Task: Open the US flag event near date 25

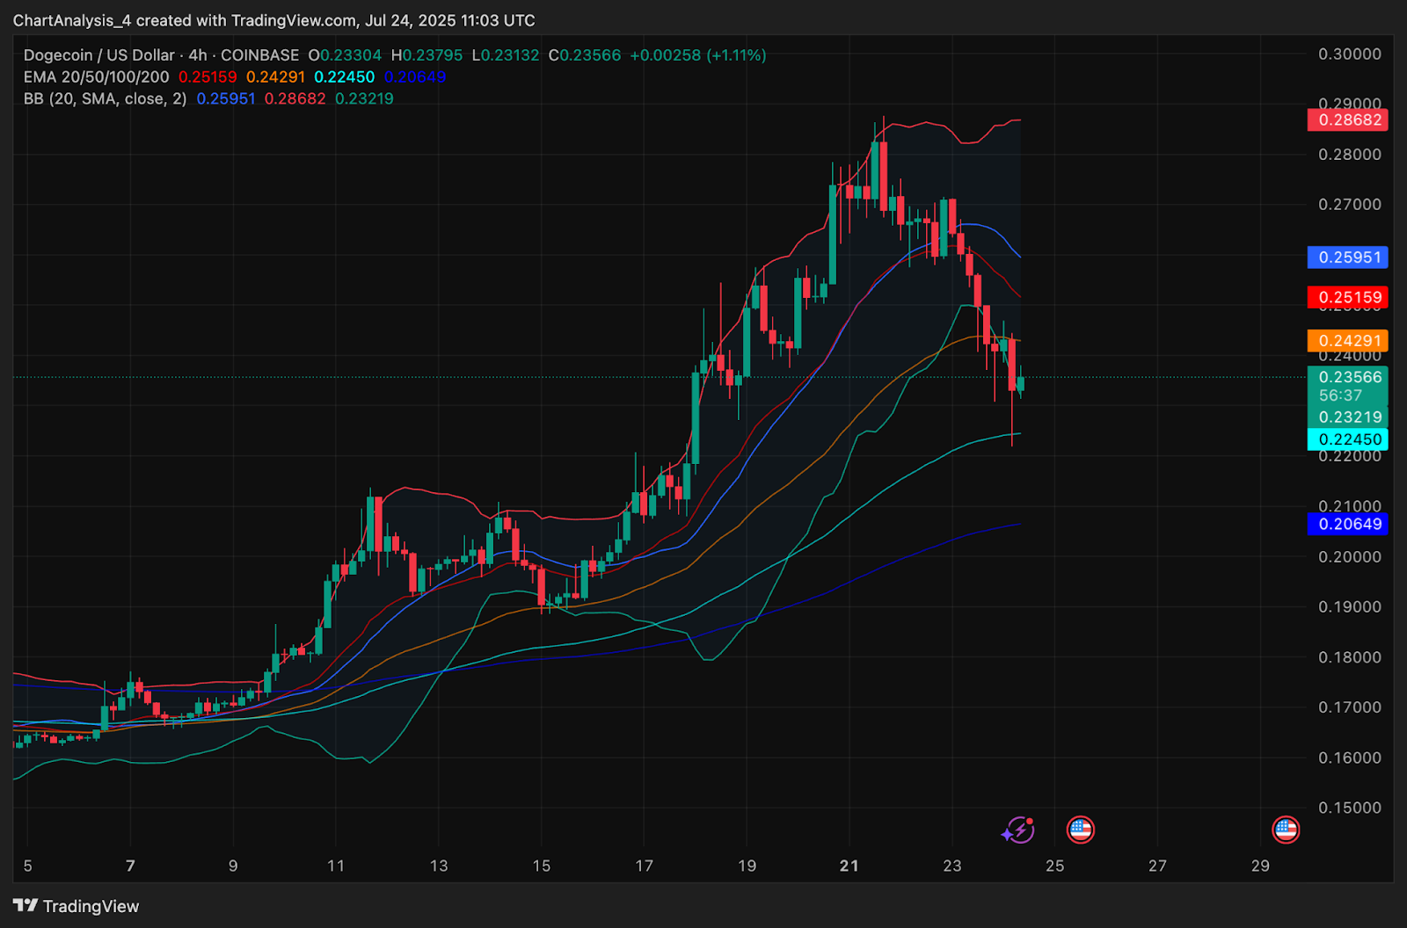Action: (x=1080, y=830)
